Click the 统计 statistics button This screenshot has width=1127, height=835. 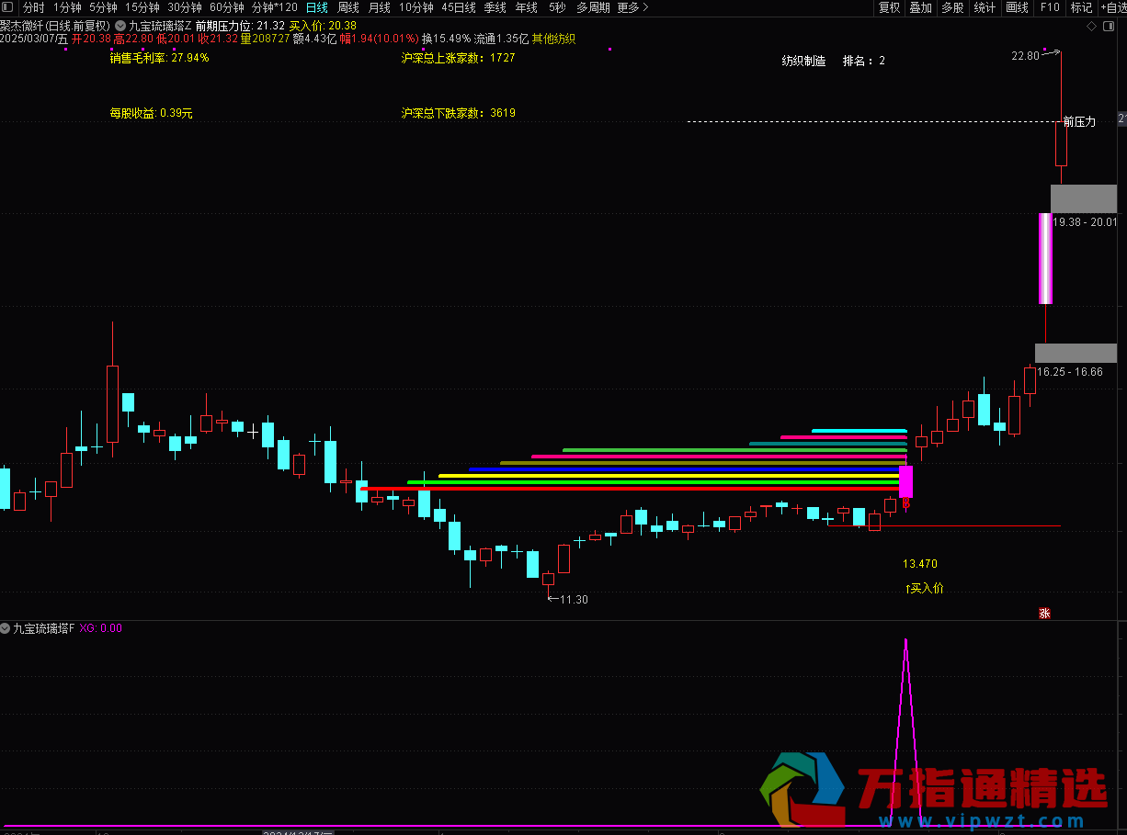click(x=985, y=7)
